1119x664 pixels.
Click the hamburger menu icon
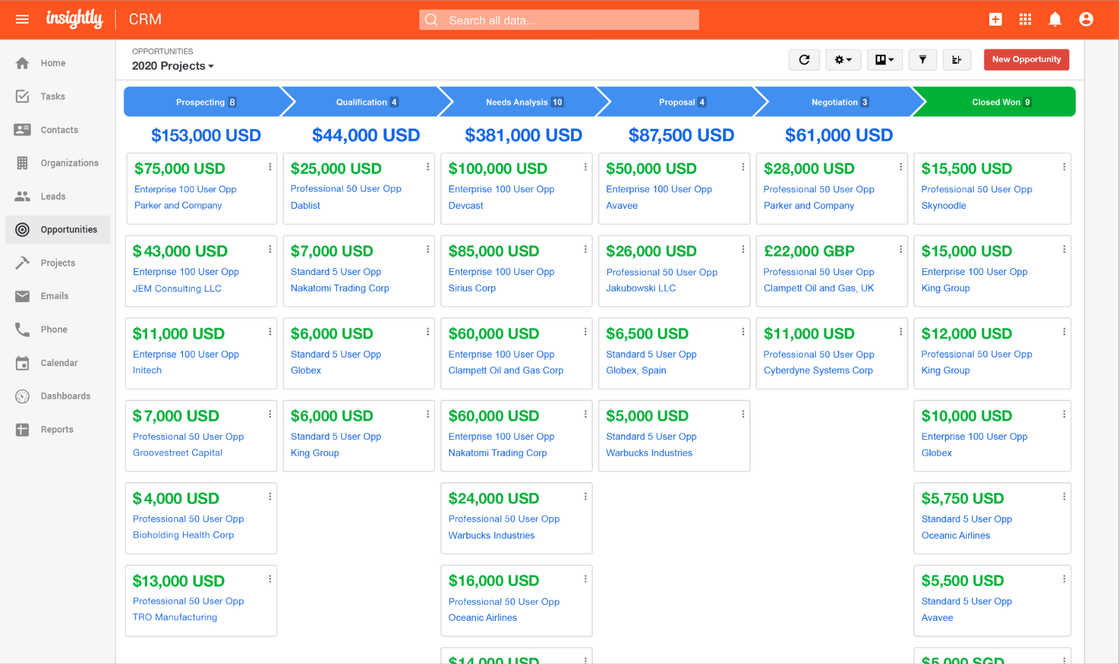coord(22,20)
